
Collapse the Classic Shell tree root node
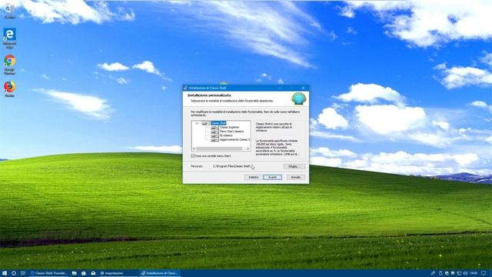(197, 123)
